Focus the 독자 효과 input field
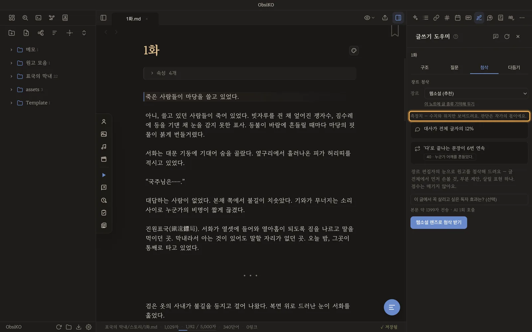This screenshot has height=332, width=532. point(469,199)
